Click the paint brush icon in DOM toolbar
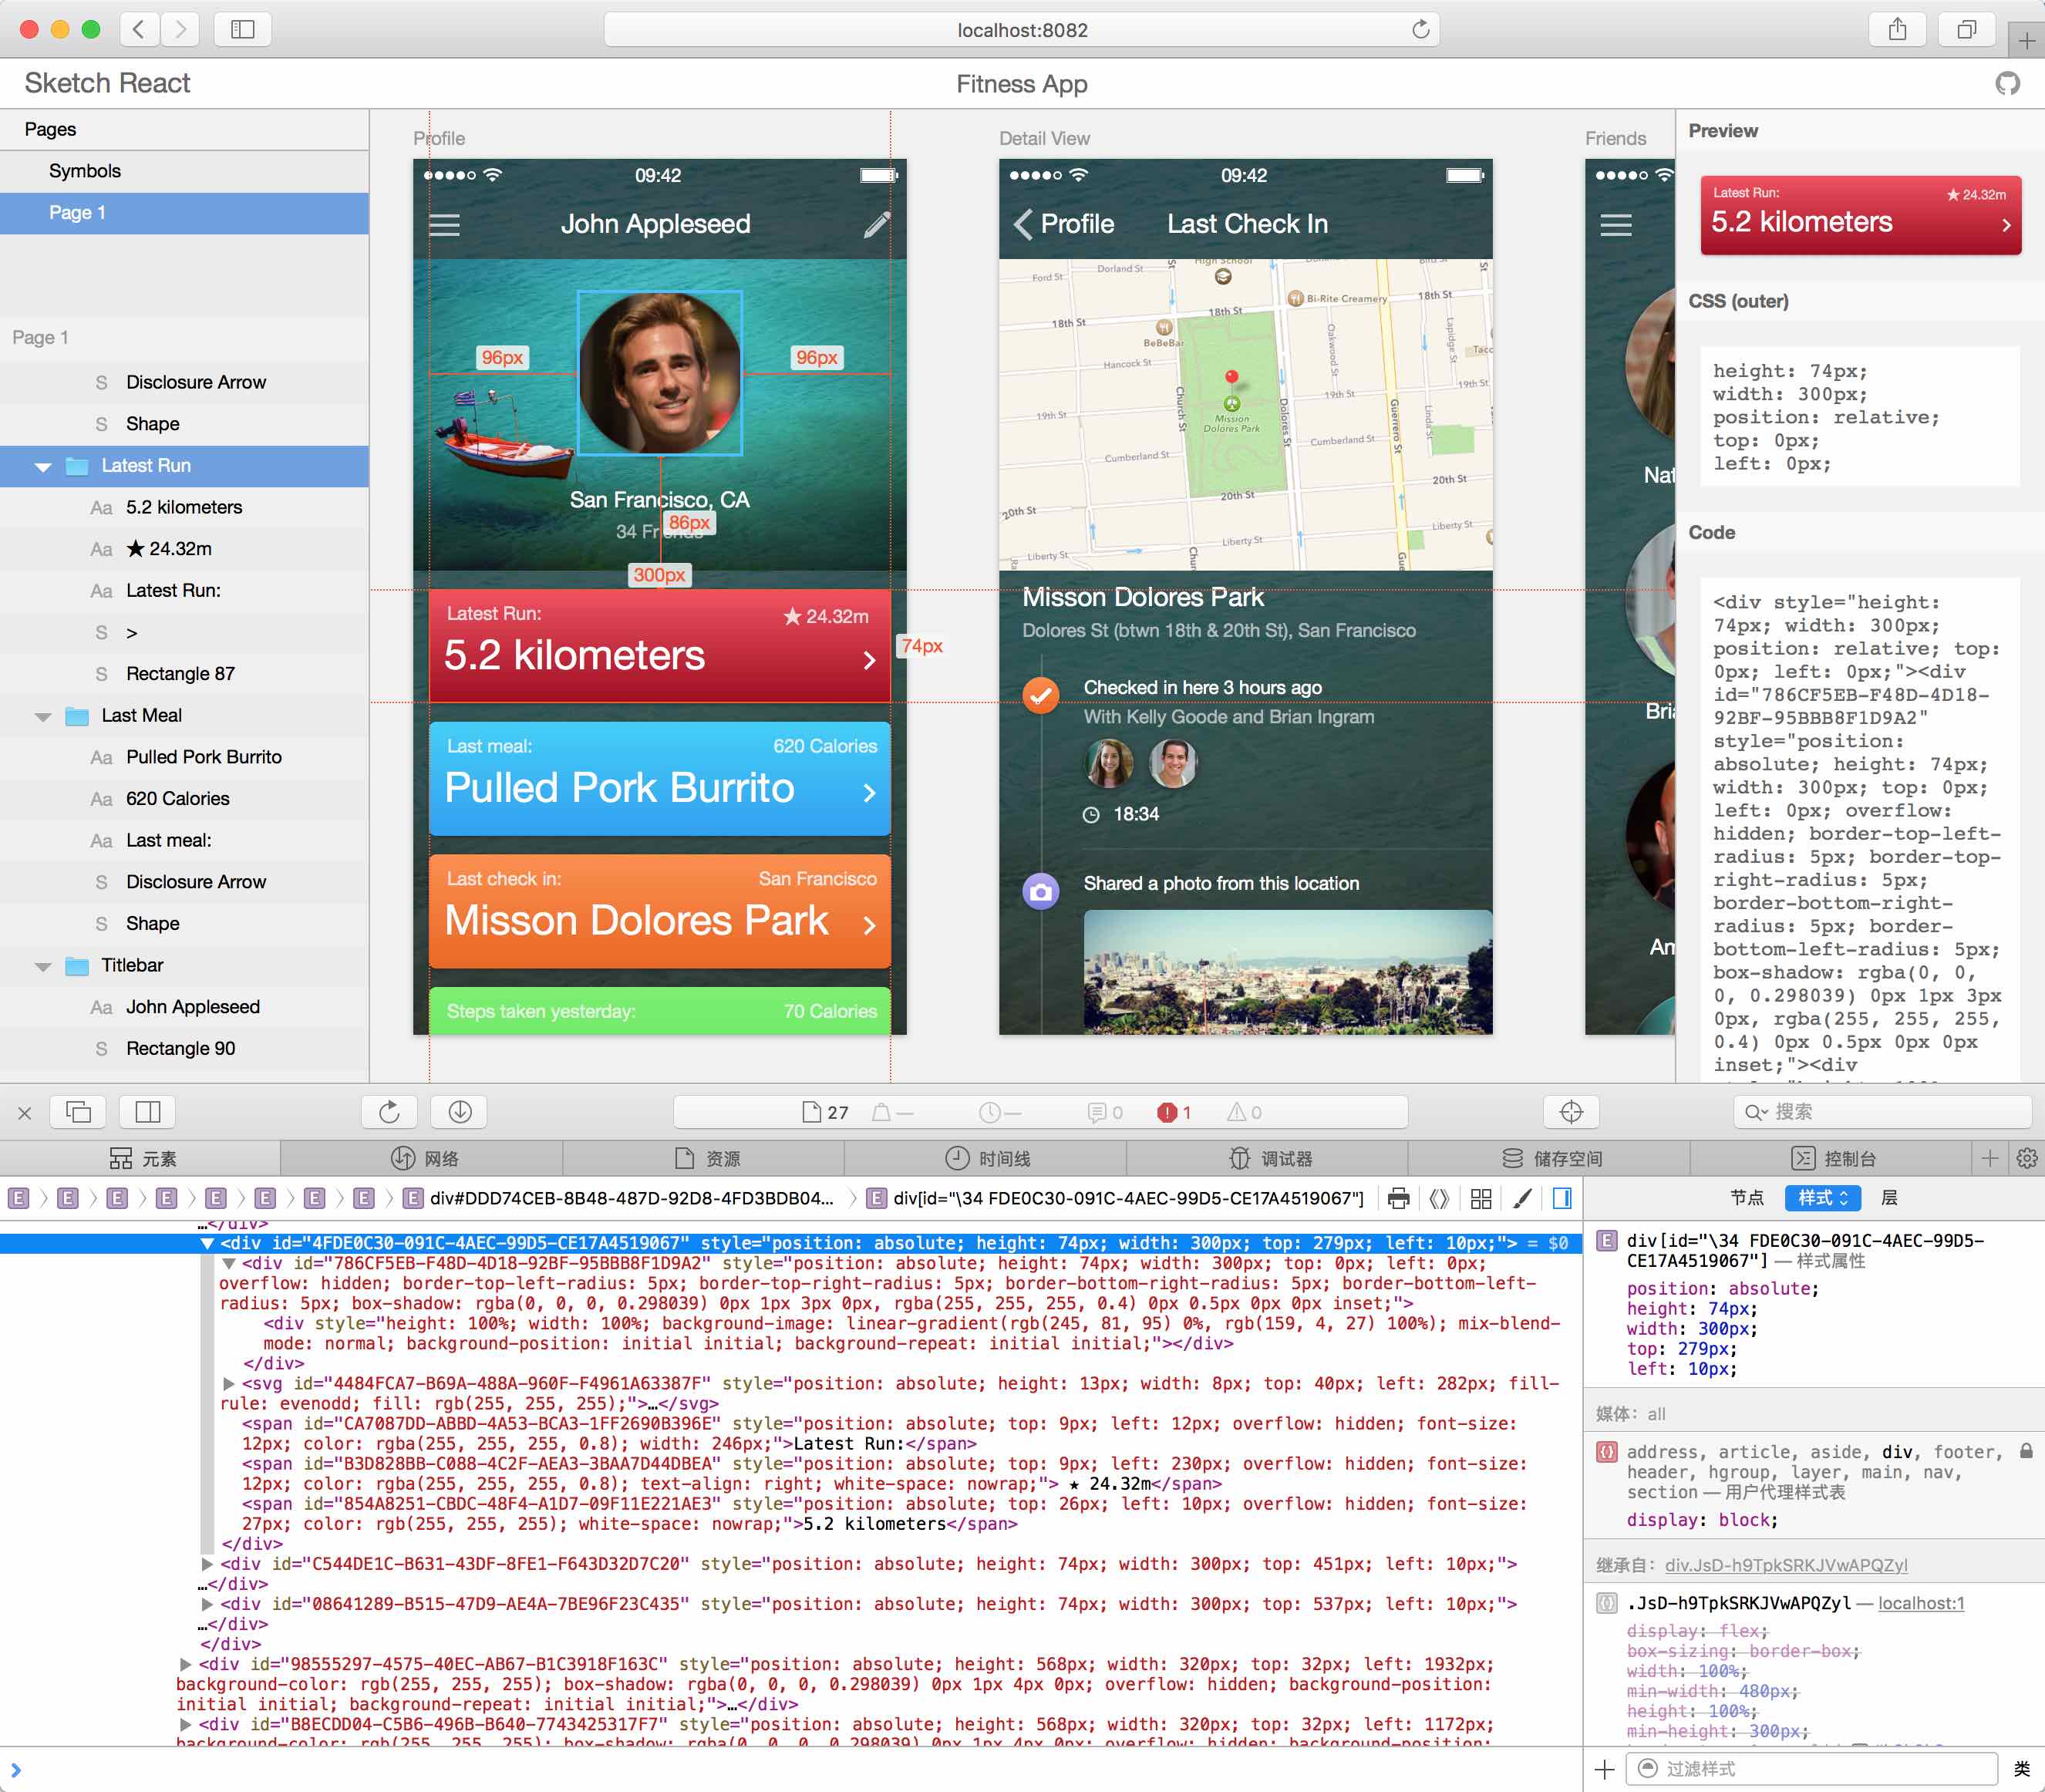 [x=1522, y=1198]
